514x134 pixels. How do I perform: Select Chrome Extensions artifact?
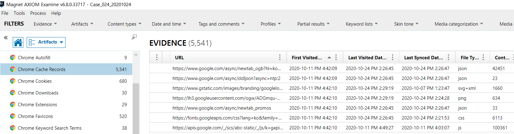66,104
